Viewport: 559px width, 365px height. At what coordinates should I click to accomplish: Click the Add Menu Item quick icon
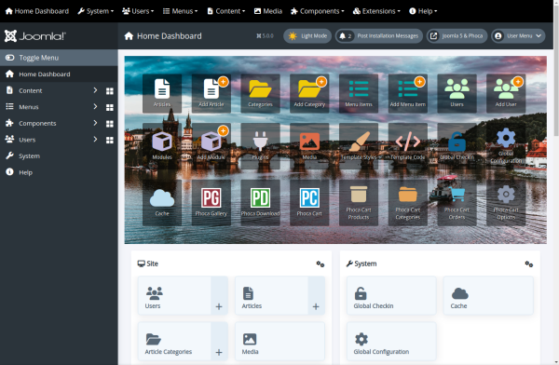[408, 93]
